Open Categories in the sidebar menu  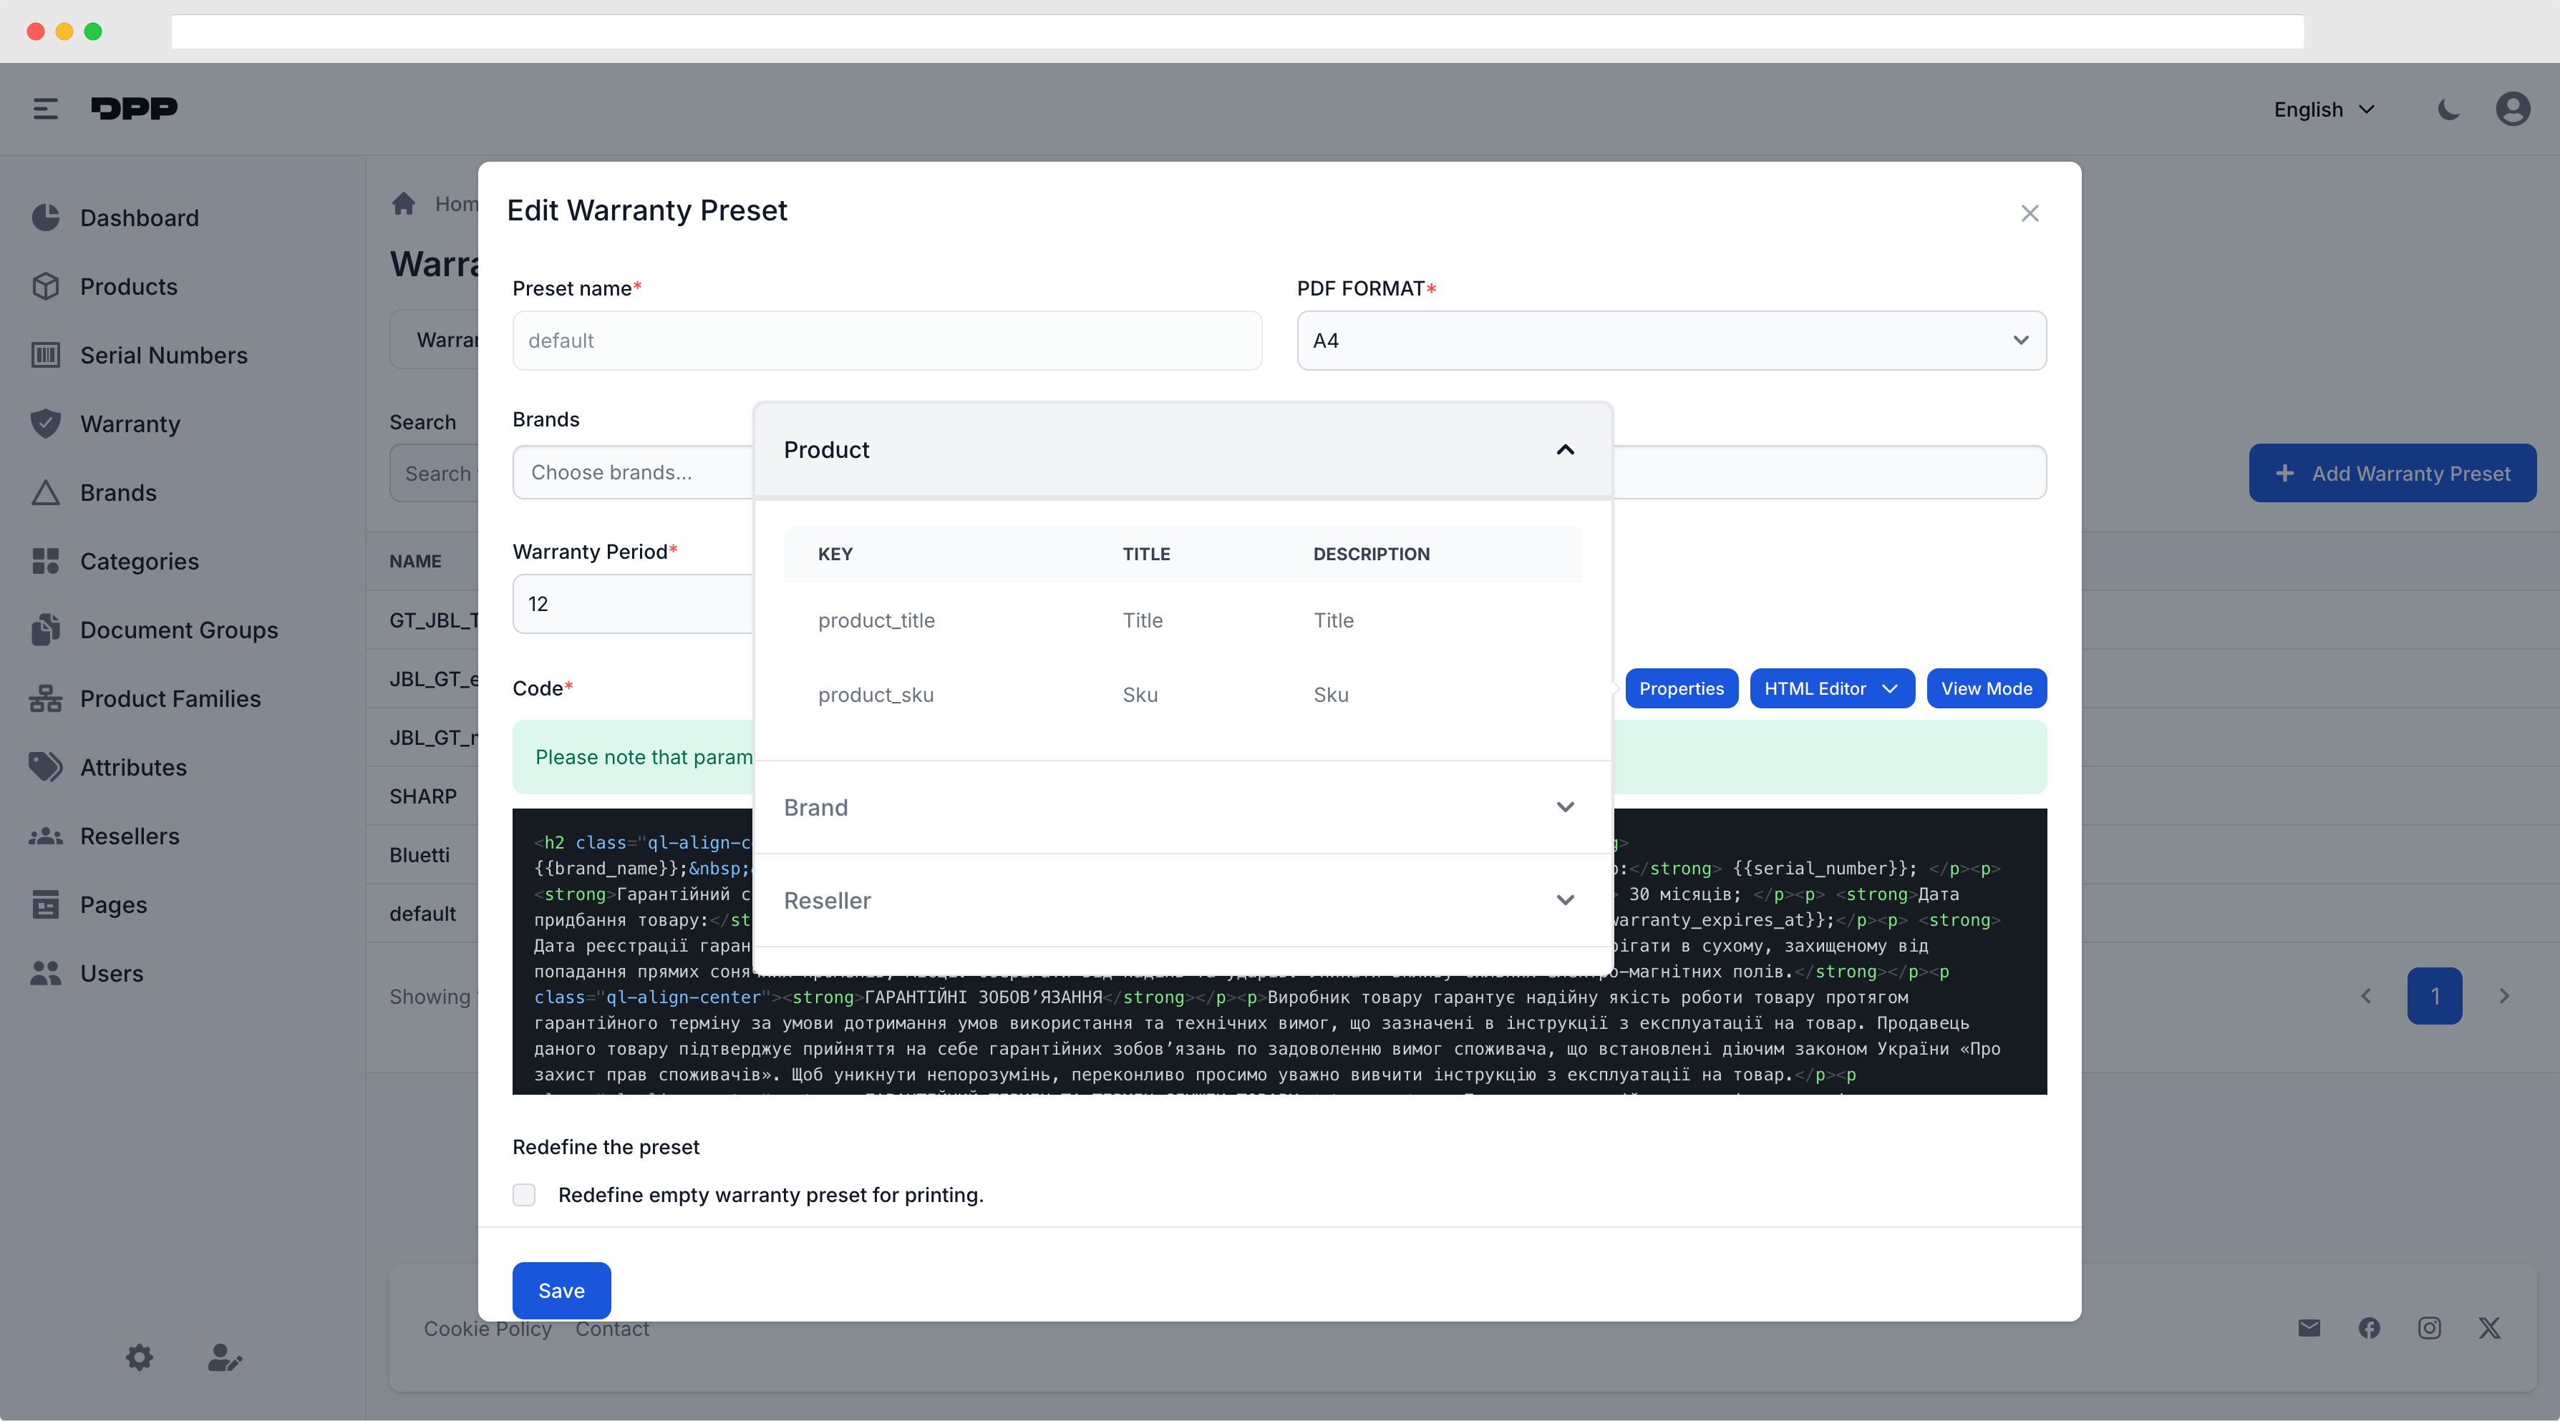[x=139, y=561]
